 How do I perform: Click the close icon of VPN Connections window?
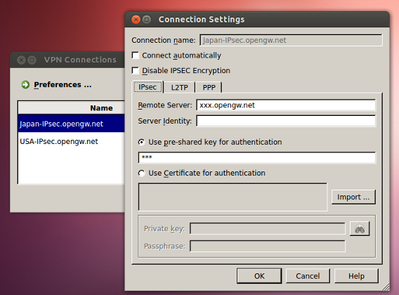click(21, 60)
